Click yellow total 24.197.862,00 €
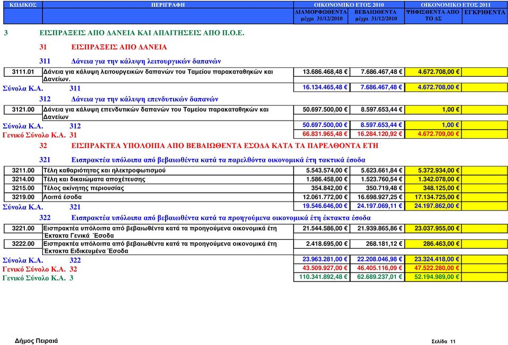508x345 pixels. [x=433, y=206]
